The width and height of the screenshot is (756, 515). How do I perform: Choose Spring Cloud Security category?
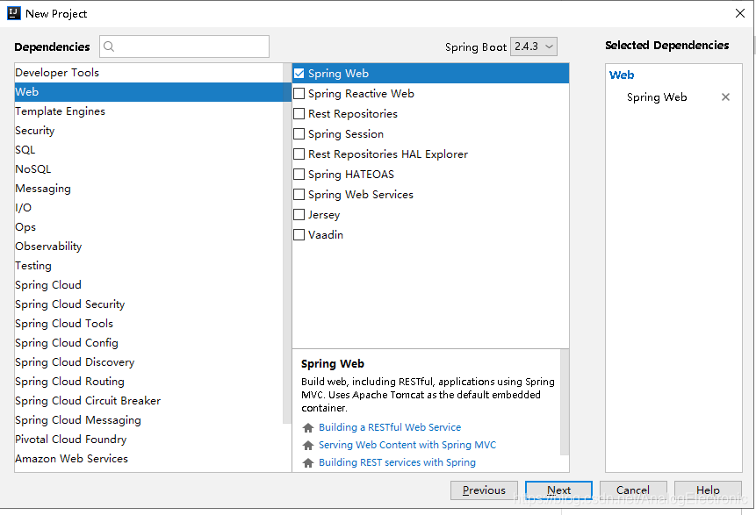point(149,304)
